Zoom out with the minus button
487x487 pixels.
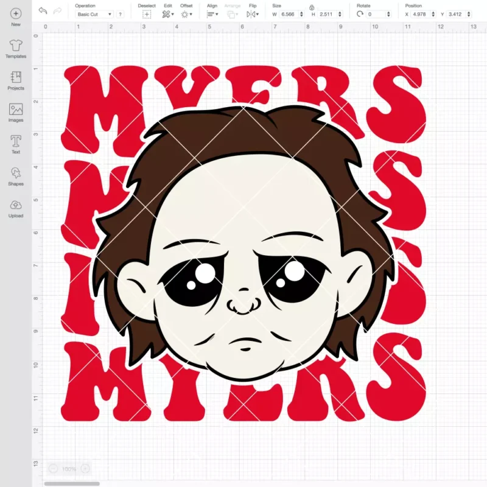click(53, 468)
